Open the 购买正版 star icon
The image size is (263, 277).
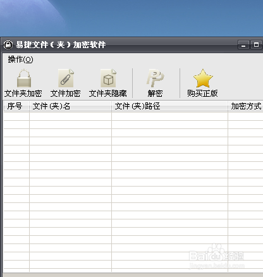click(x=203, y=78)
